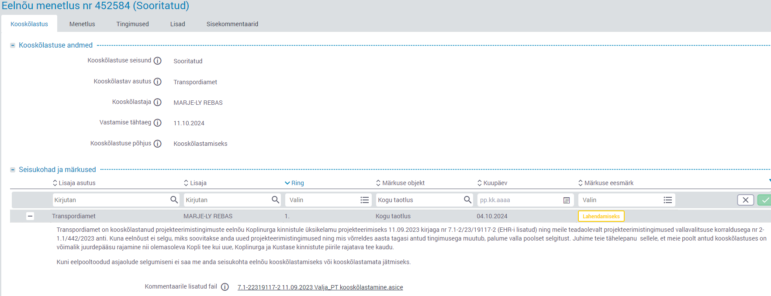Open the Lisad tab

click(x=178, y=24)
